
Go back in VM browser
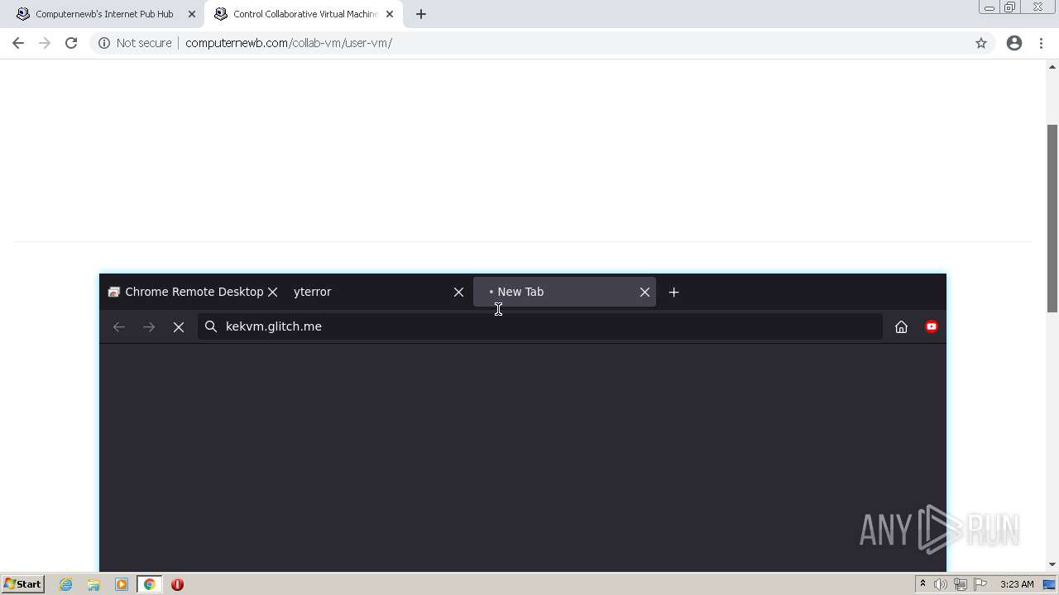click(119, 326)
